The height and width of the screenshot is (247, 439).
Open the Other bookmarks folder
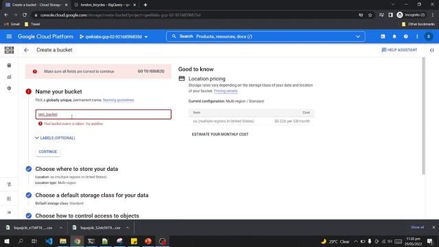point(418,24)
